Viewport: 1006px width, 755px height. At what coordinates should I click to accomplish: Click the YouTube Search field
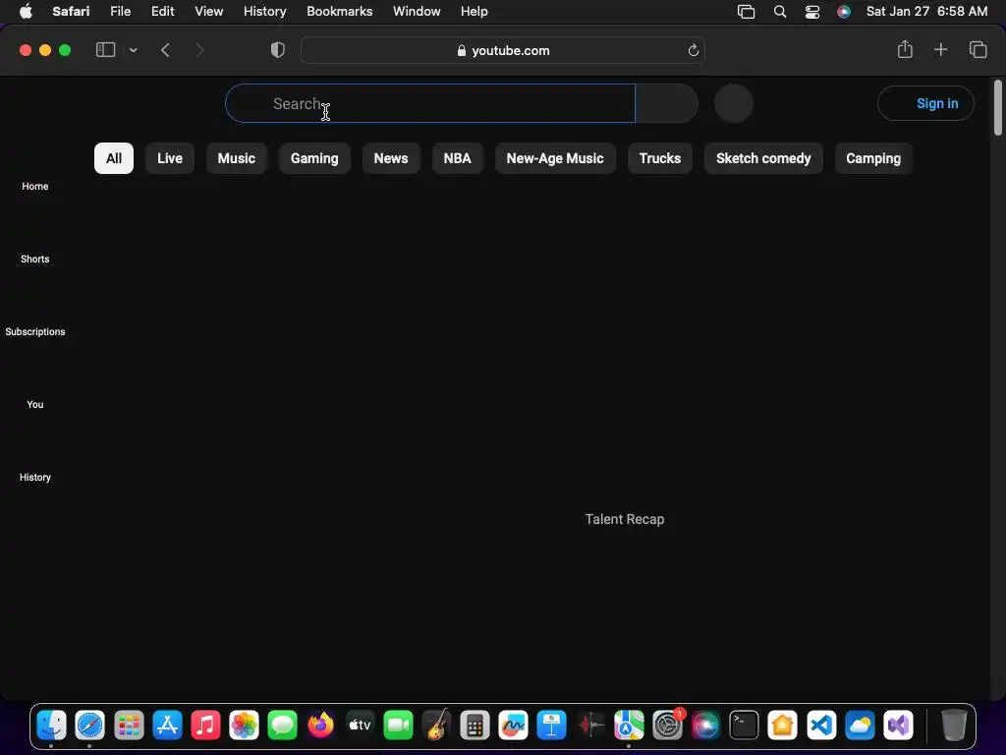coord(430,103)
